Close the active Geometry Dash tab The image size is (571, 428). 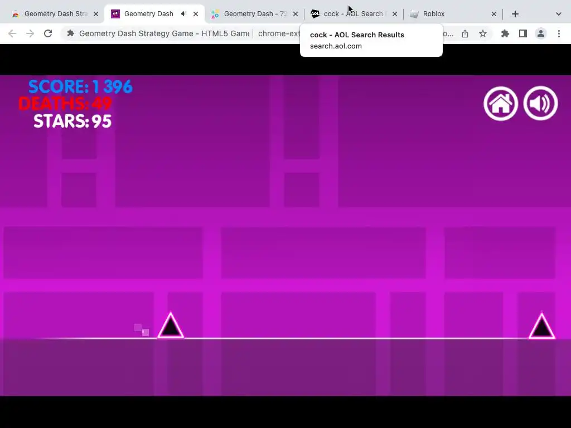click(x=196, y=14)
